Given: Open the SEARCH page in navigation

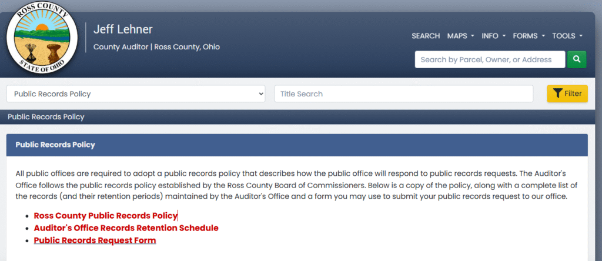Looking at the screenshot, I should (x=426, y=36).
